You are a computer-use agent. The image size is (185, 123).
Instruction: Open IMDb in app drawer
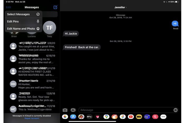(139, 117)
